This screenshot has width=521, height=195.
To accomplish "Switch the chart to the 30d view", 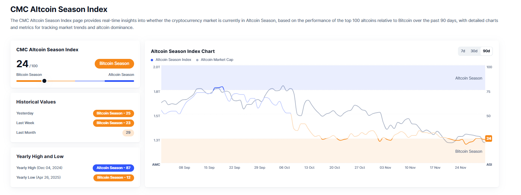I will (474, 51).
